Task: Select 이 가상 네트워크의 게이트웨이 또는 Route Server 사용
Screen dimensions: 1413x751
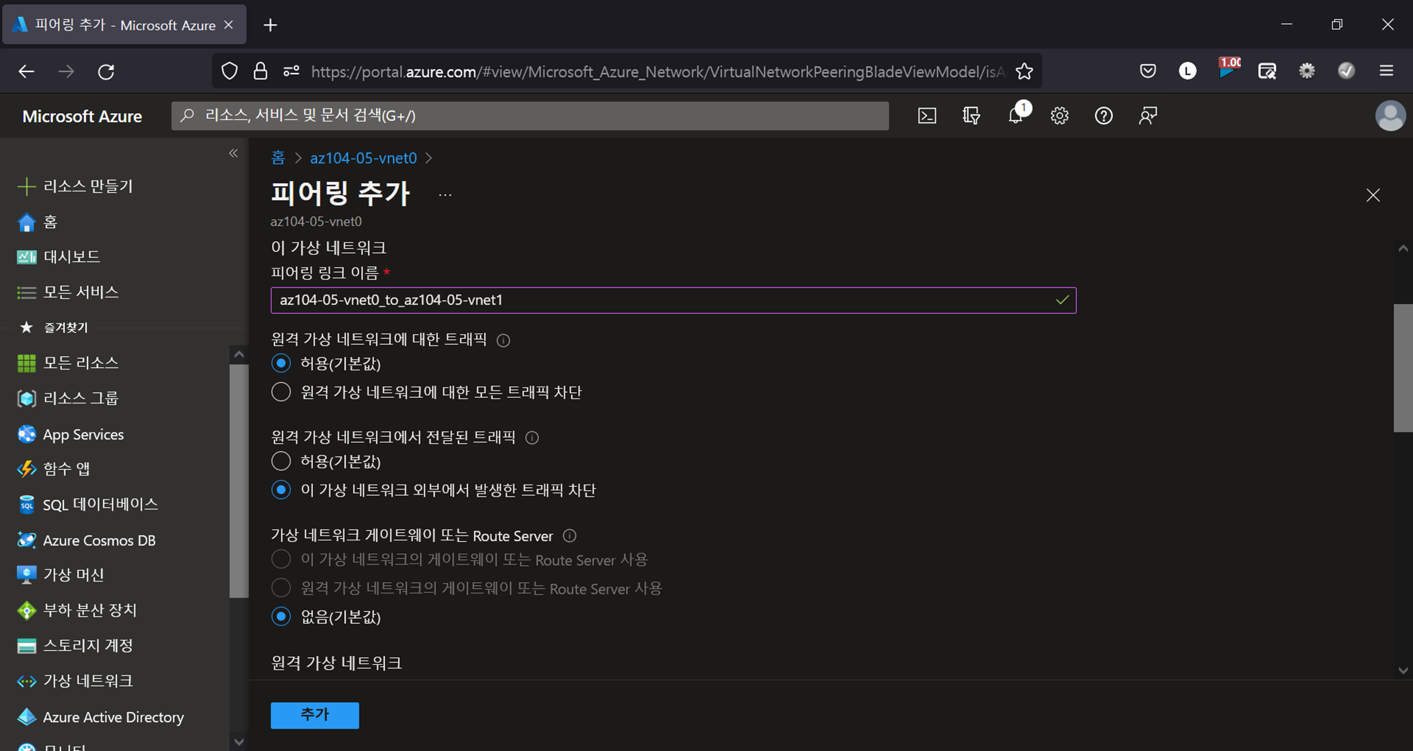Action: coord(281,560)
